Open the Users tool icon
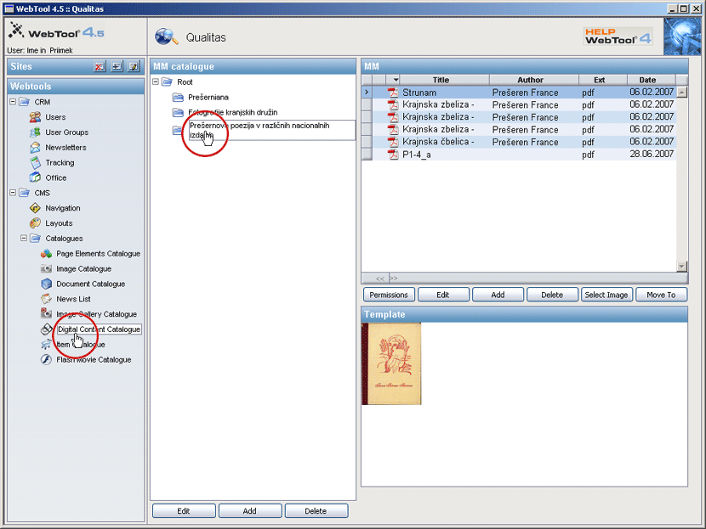The height and width of the screenshot is (529, 706). (x=35, y=117)
